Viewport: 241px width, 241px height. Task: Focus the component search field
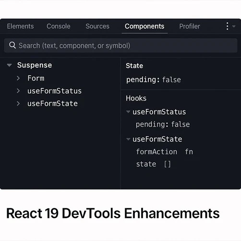click(120, 46)
